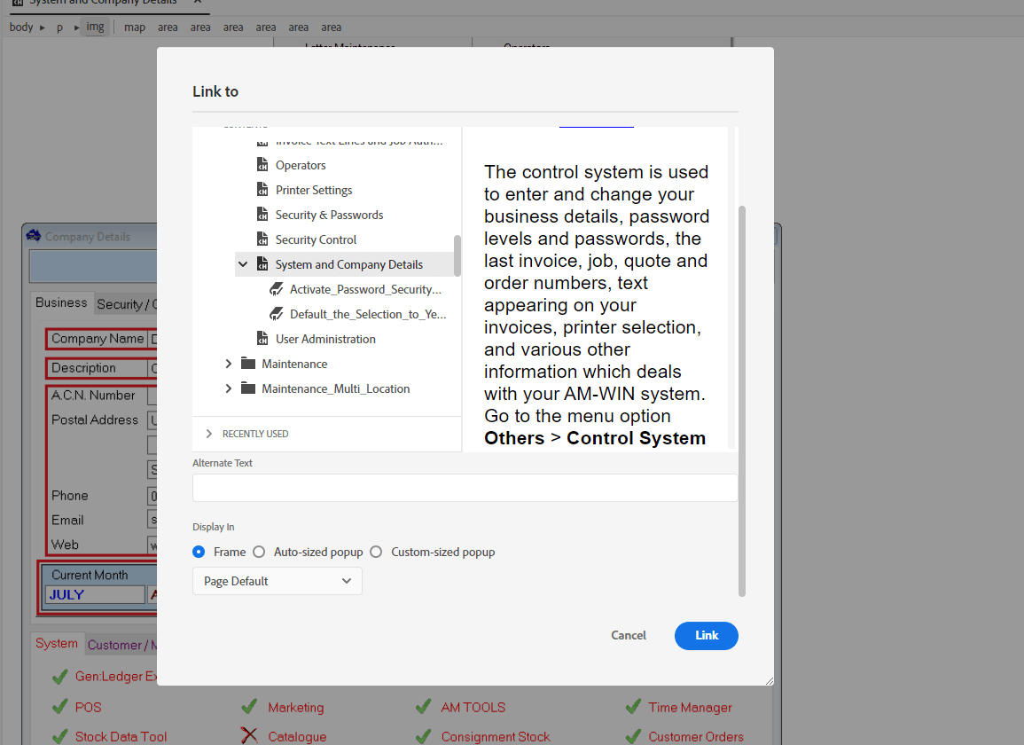1024x745 pixels.
Task: Click inside the Alternate Text field
Action: pos(465,487)
